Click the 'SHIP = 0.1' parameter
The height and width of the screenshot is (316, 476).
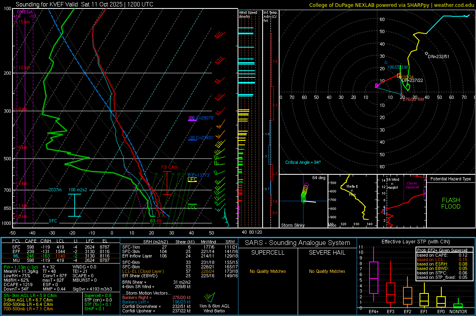point(94,309)
